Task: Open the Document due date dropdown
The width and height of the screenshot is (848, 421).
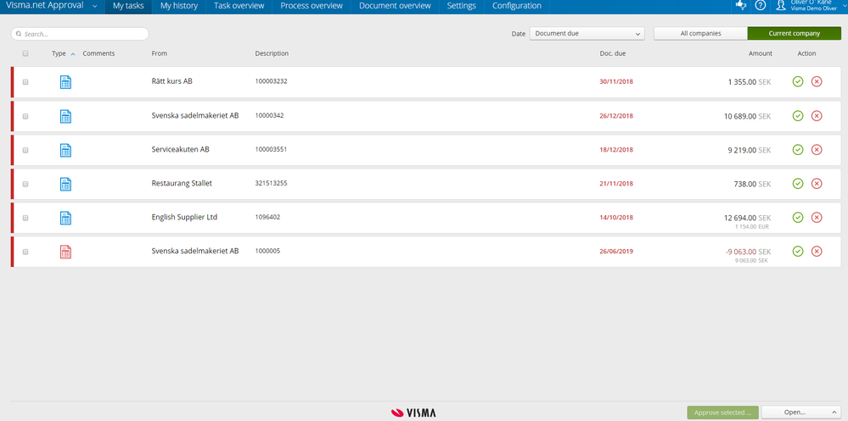Action: point(587,34)
